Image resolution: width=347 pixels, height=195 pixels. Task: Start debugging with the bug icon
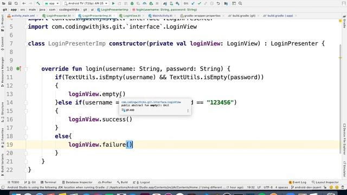point(132,4)
